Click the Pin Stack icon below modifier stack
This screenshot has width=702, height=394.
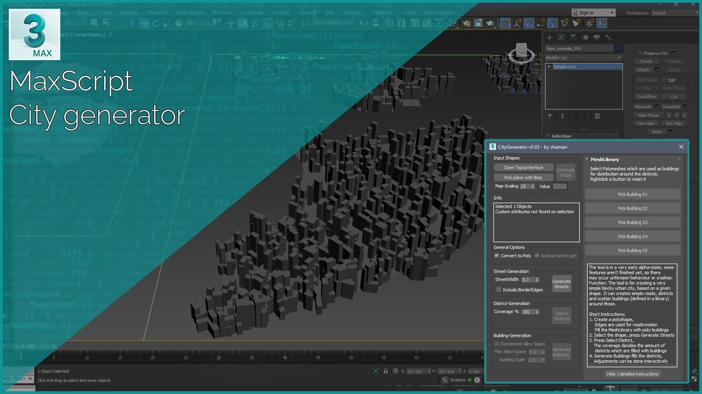[x=550, y=116]
